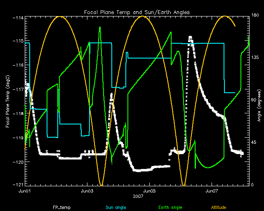Select the FP_temp legend label
The height and width of the screenshot is (211, 264).
pos(61,206)
